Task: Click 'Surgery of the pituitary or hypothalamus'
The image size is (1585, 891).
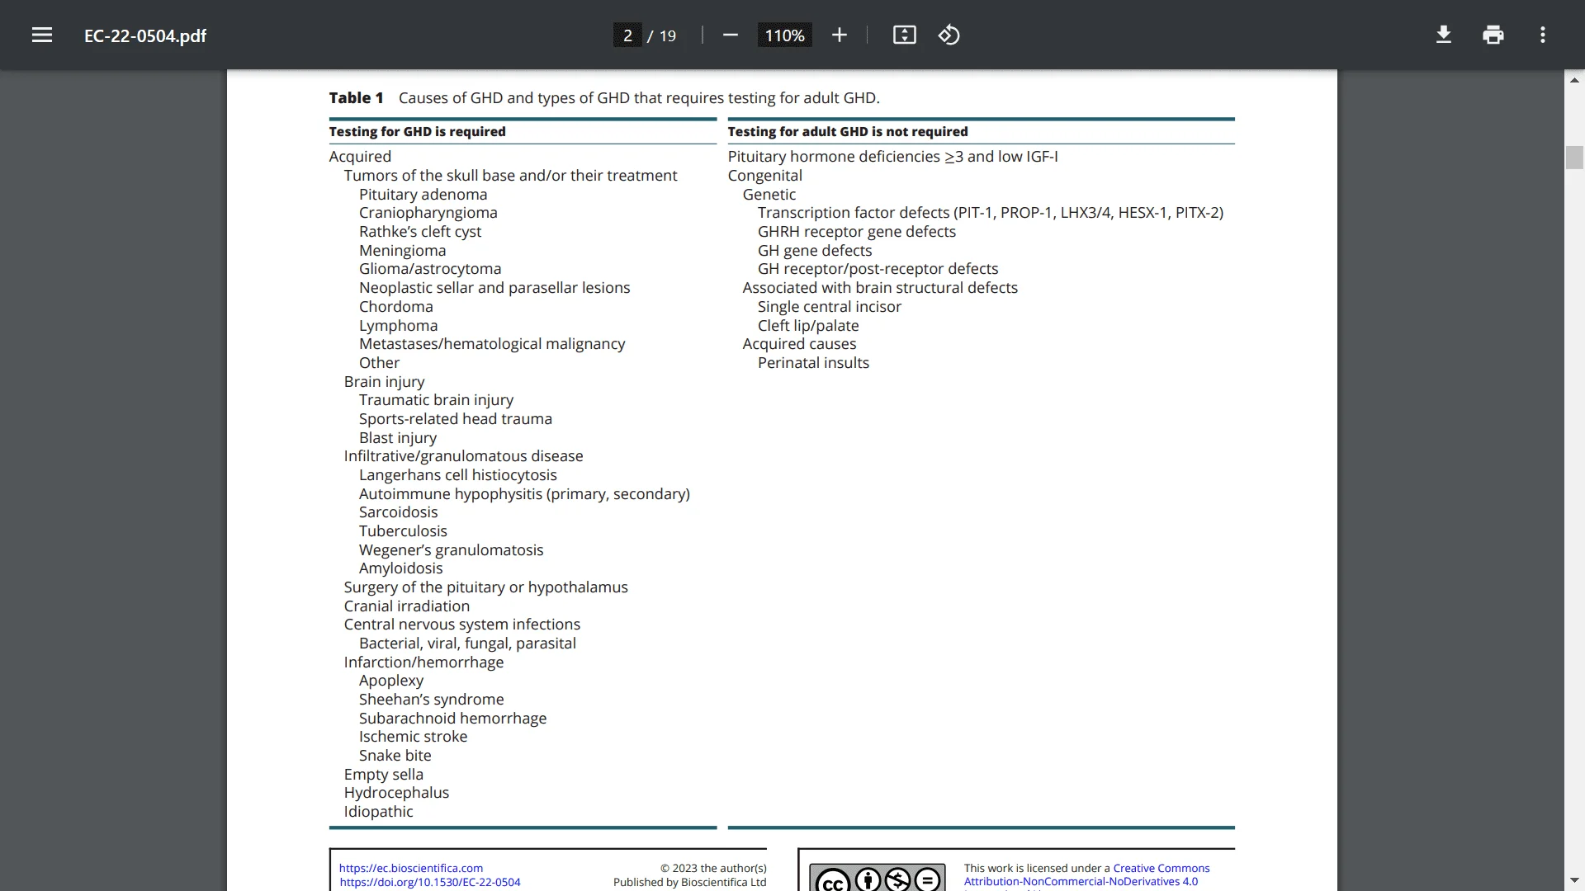Action: pyautogui.click(x=485, y=587)
